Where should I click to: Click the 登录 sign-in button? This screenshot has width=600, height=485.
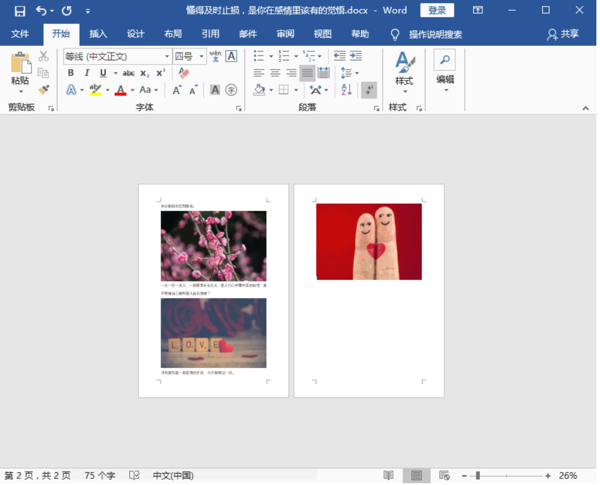point(437,10)
